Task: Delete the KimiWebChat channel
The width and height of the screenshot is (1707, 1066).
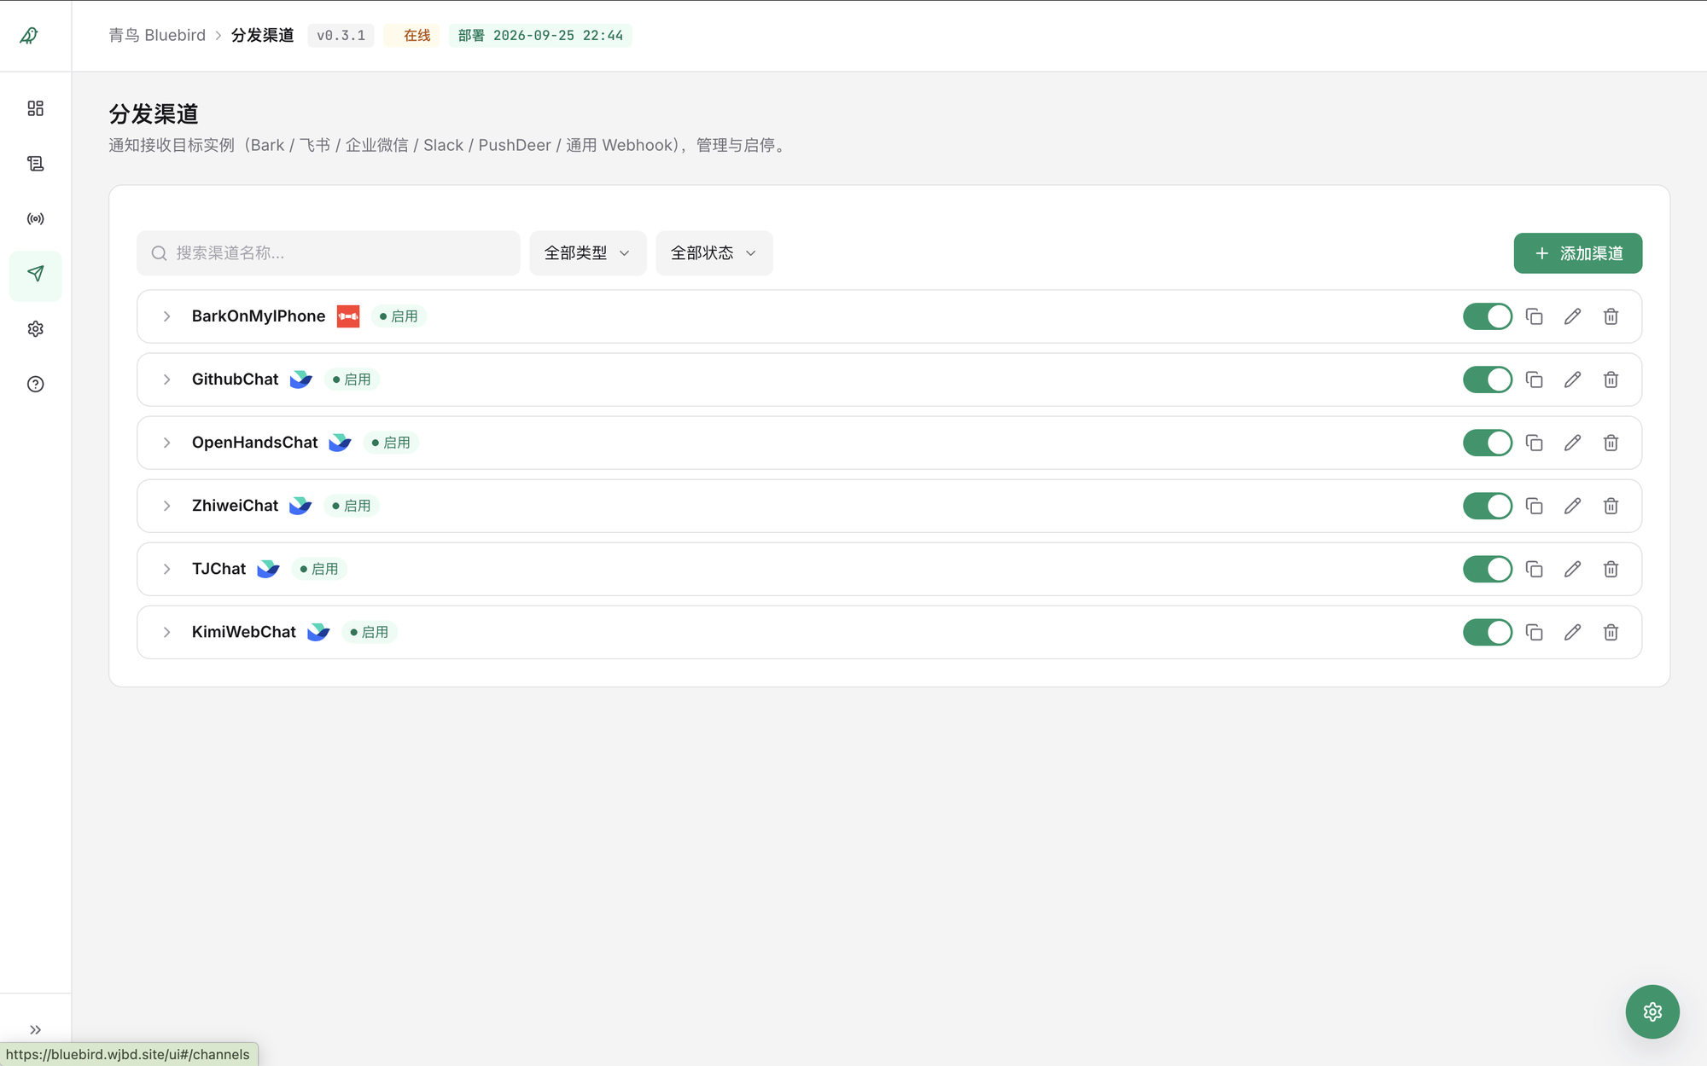Action: coord(1611,632)
